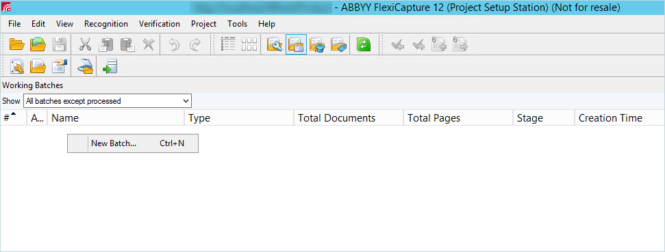Click the first grayed document export icon

439,44
